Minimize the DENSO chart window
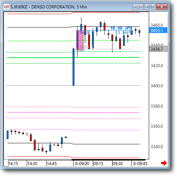Viewport: 177px width, 176px height. [x=138, y=7]
